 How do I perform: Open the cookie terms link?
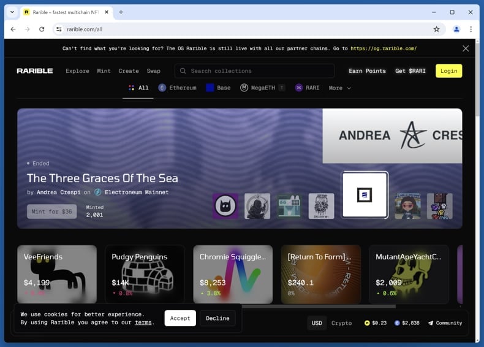click(x=143, y=322)
